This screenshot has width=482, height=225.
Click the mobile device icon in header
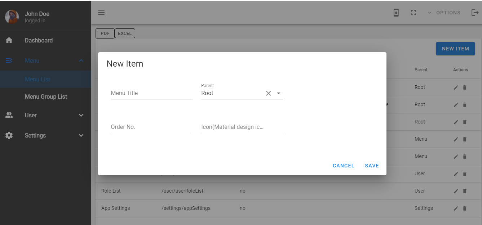click(x=396, y=13)
